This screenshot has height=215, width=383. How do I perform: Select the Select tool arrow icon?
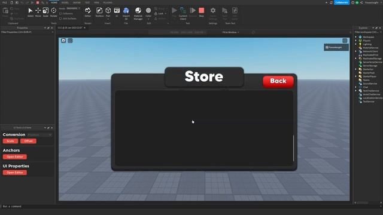click(31, 11)
